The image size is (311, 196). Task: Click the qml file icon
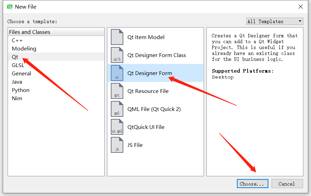(117, 109)
